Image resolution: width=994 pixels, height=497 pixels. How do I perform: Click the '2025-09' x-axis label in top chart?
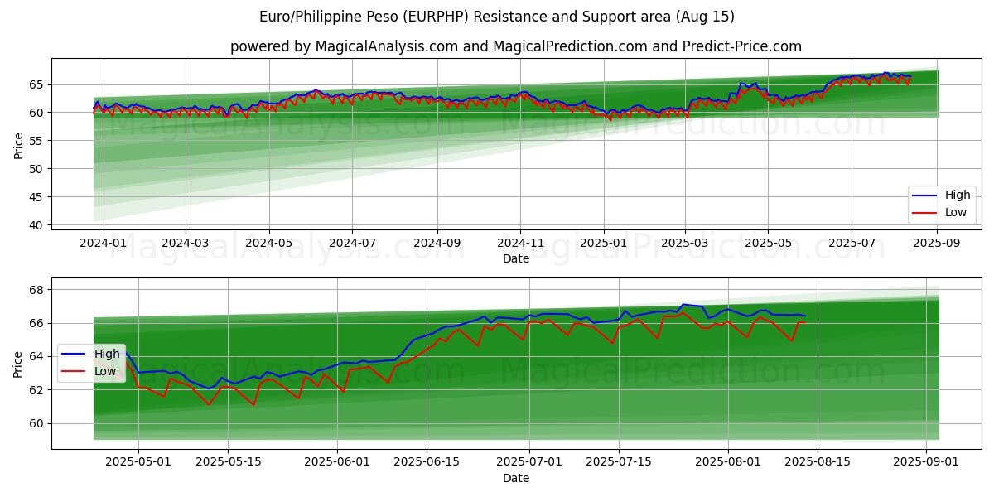pyautogui.click(x=937, y=243)
